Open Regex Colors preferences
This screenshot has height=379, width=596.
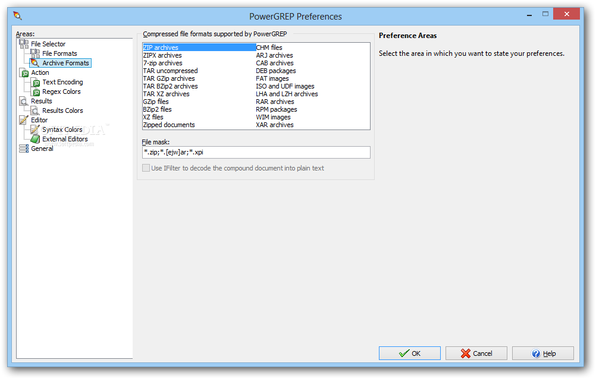click(62, 91)
